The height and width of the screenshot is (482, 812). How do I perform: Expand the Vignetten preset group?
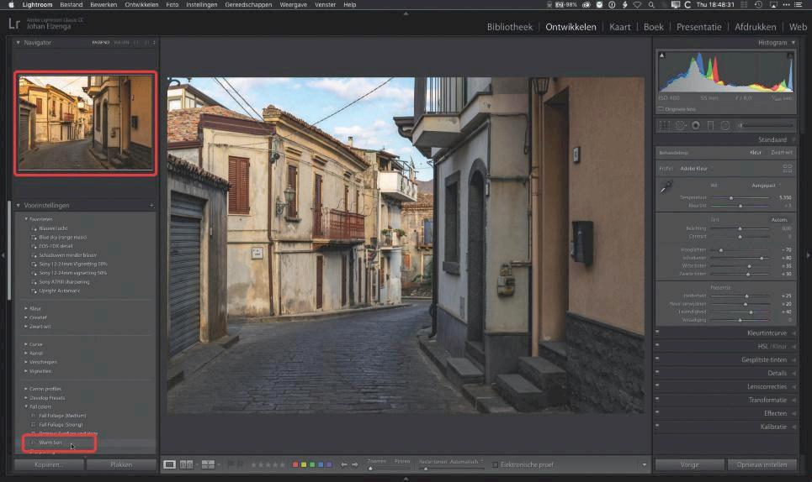tap(26, 371)
